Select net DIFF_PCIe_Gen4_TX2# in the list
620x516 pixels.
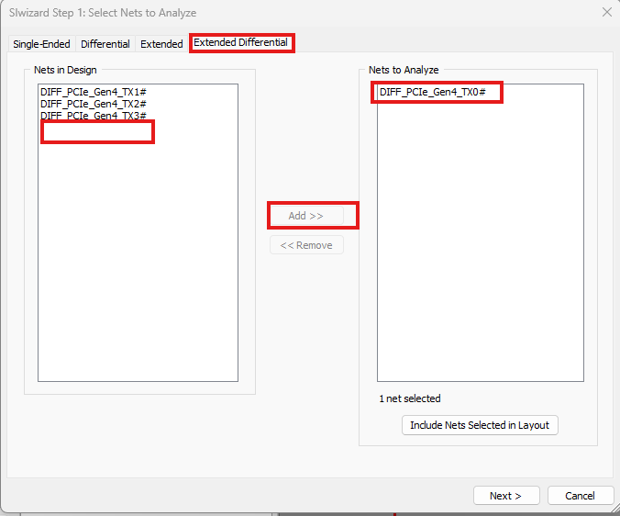[x=94, y=104]
